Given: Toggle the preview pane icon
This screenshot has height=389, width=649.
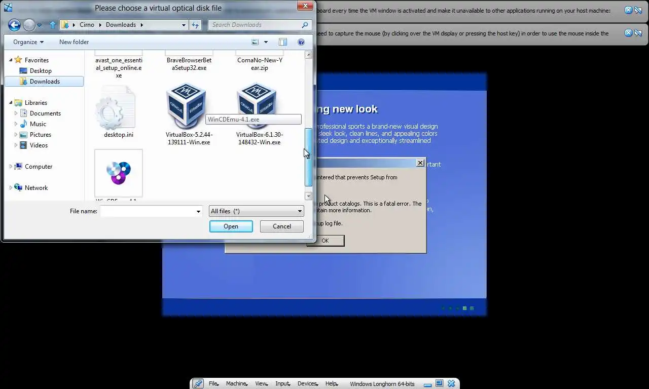Looking at the screenshot, I should [x=283, y=42].
